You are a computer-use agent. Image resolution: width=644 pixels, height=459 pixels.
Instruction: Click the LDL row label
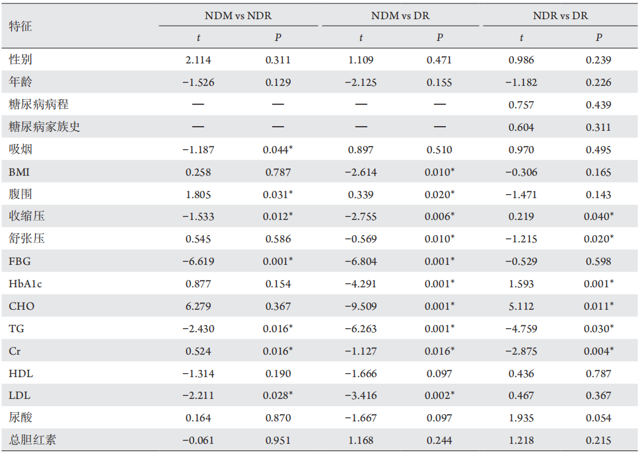(20, 396)
